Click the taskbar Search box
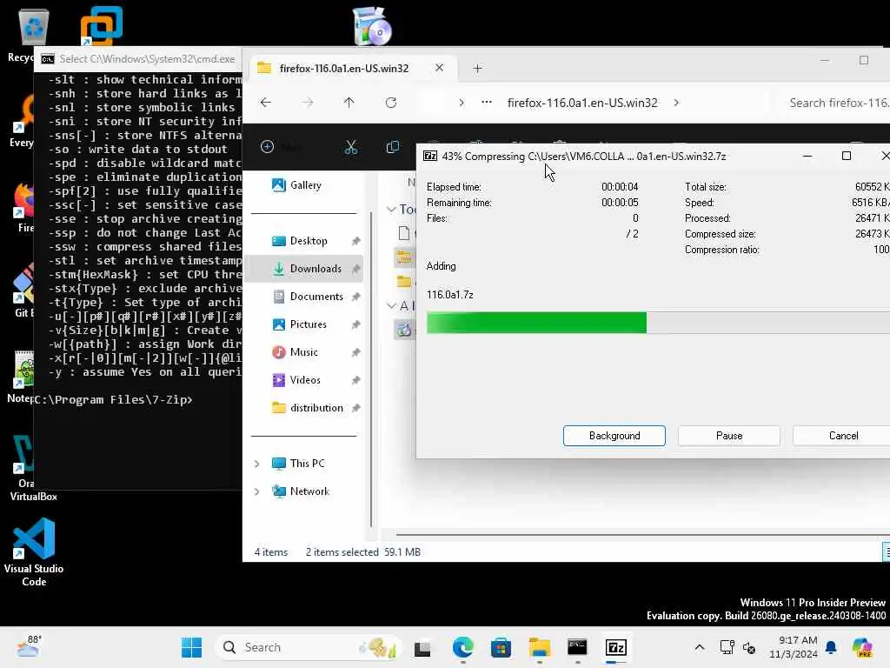This screenshot has width=890, height=668. coord(307,647)
